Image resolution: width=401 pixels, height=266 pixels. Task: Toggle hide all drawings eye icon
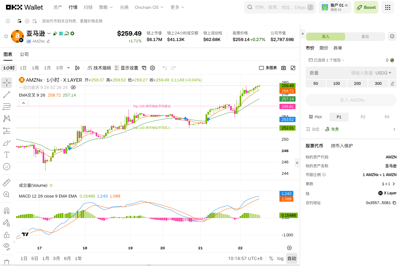pyautogui.click(x=7, y=246)
